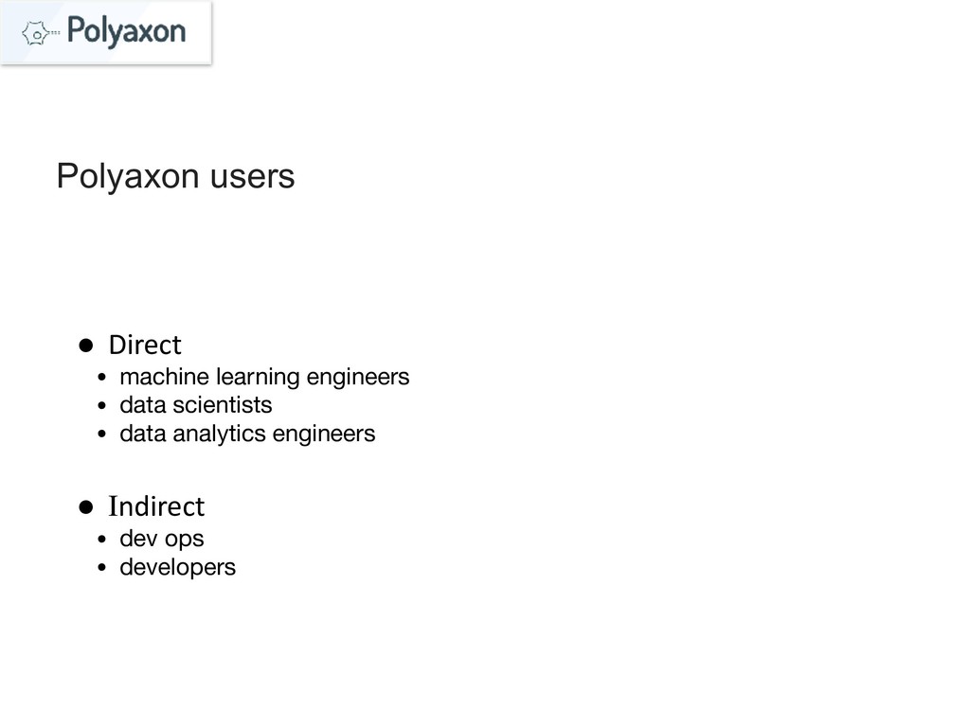Click the "Direct" heading text
Image resolution: width=970 pixels, height=727 pixels.
click(x=144, y=344)
